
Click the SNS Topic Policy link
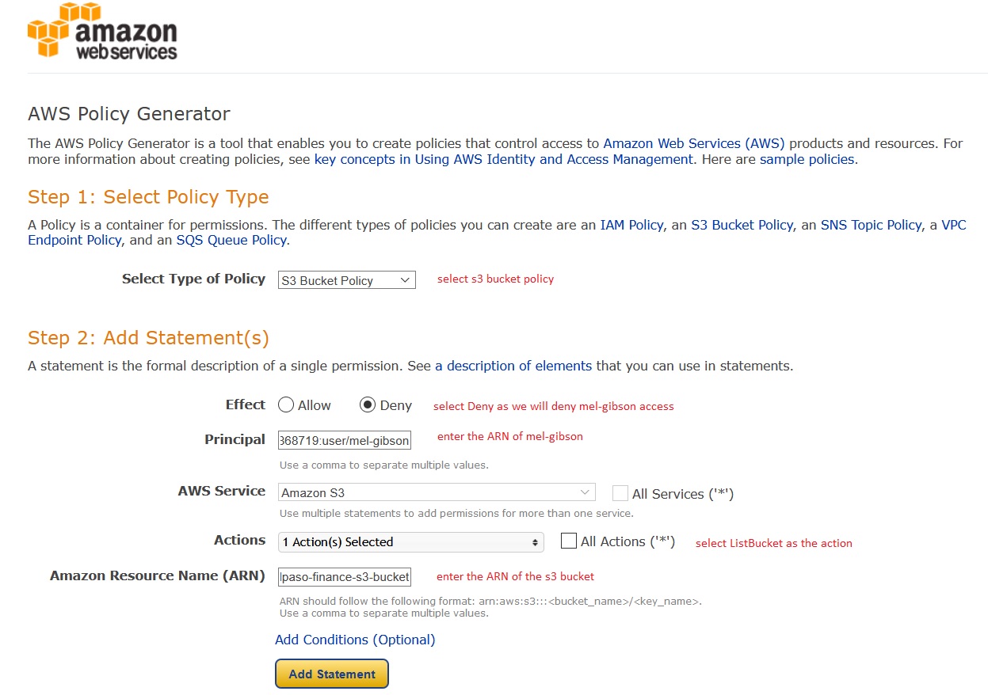871,225
